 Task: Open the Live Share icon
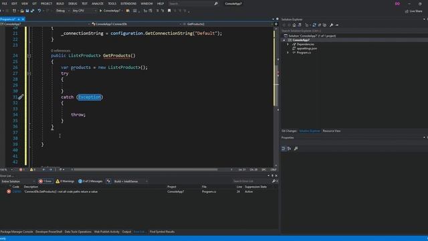407,11
